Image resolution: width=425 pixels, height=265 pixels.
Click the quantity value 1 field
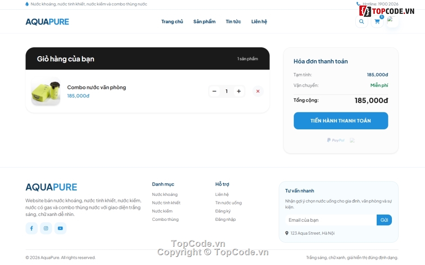(x=227, y=91)
